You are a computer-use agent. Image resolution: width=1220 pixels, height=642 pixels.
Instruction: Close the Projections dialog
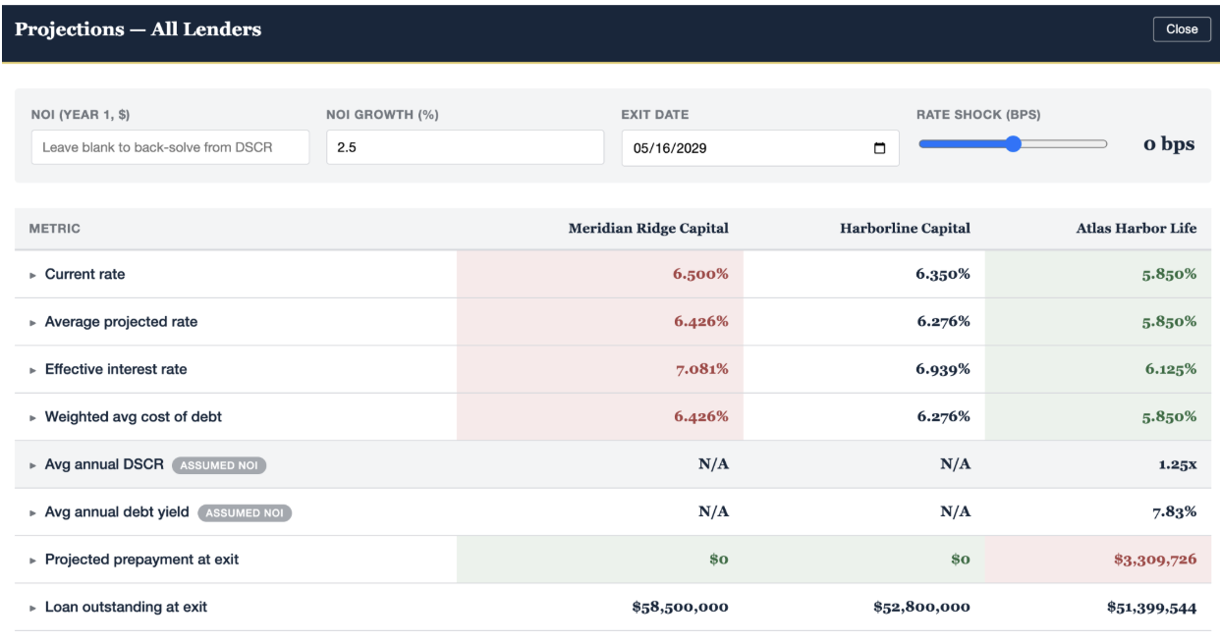[1182, 29]
